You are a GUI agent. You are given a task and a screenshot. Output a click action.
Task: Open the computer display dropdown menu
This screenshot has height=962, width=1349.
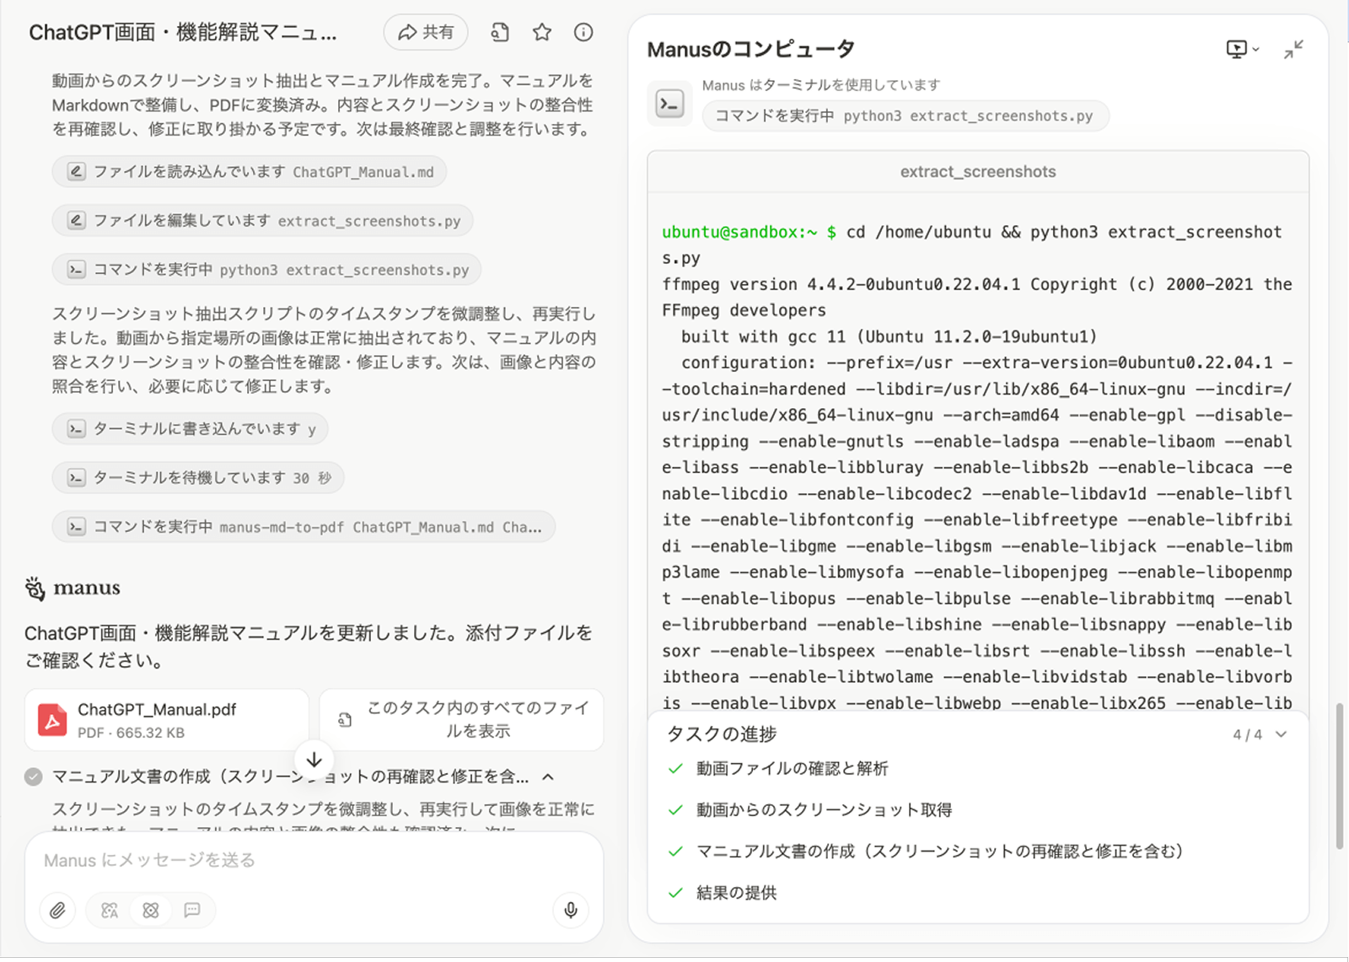point(1243,50)
